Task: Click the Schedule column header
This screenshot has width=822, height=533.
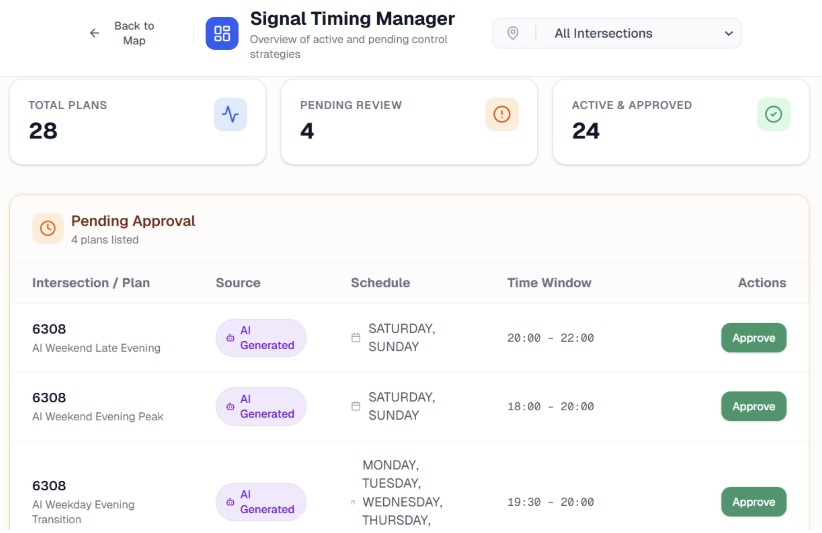Action: [380, 283]
